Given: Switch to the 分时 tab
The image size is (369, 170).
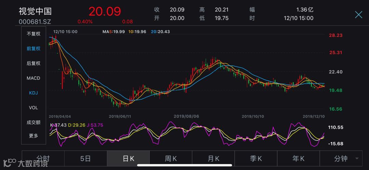Looking at the screenshot, I should point(43,159).
